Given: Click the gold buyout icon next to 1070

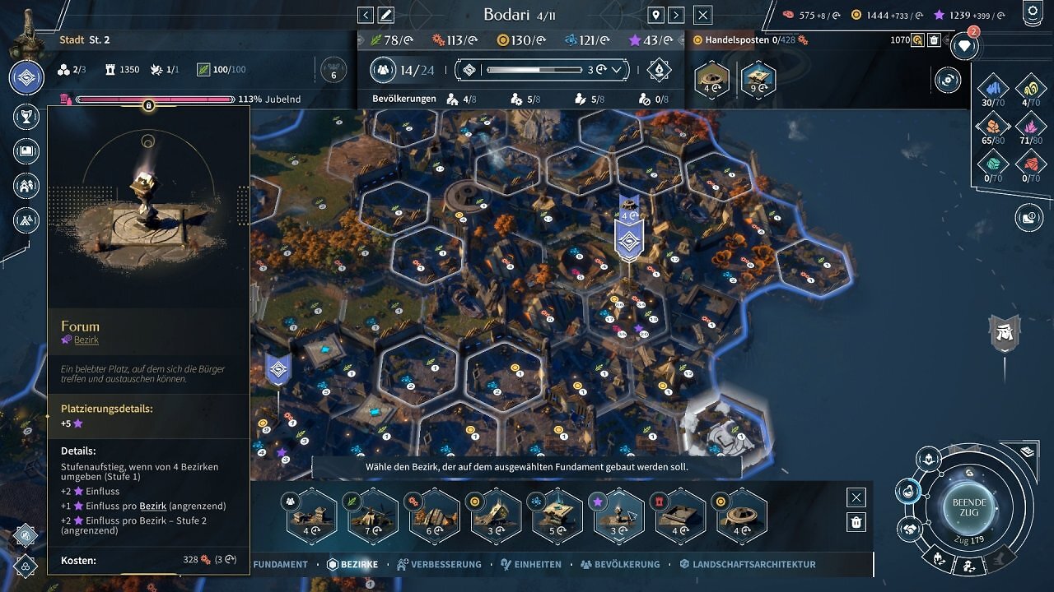Looking at the screenshot, I should [x=918, y=39].
